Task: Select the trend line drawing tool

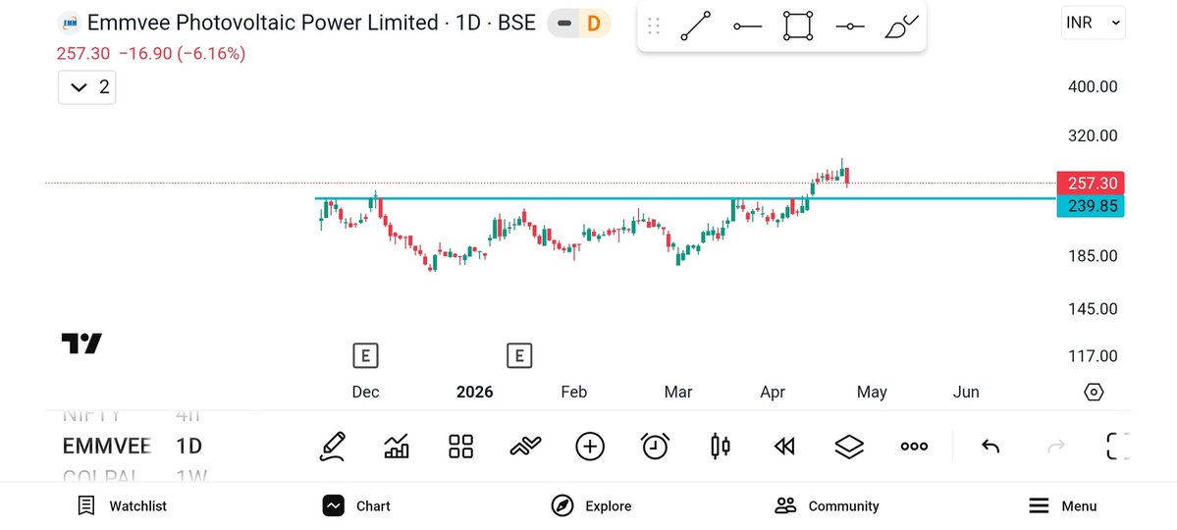Action: (x=696, y=26)
